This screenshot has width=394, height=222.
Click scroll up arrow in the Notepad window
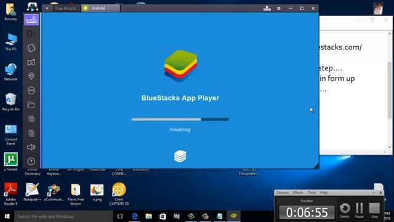pos(390,33)
